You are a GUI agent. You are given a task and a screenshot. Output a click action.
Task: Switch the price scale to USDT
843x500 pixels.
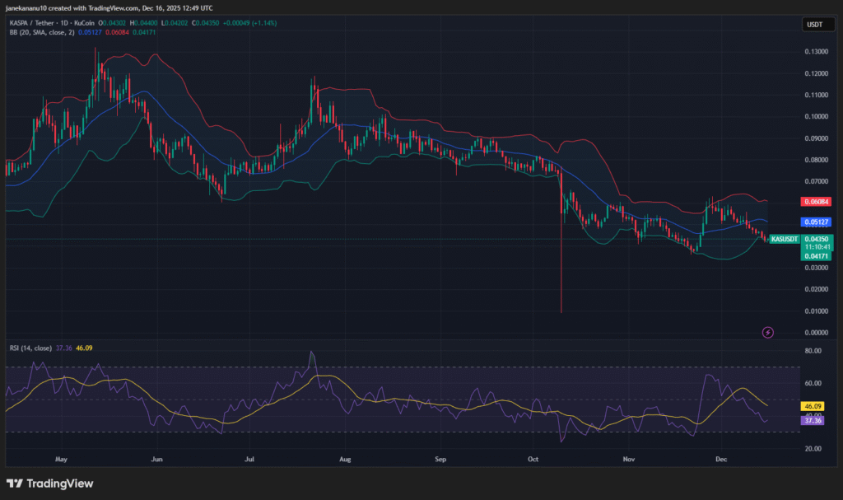coord(817,24)
